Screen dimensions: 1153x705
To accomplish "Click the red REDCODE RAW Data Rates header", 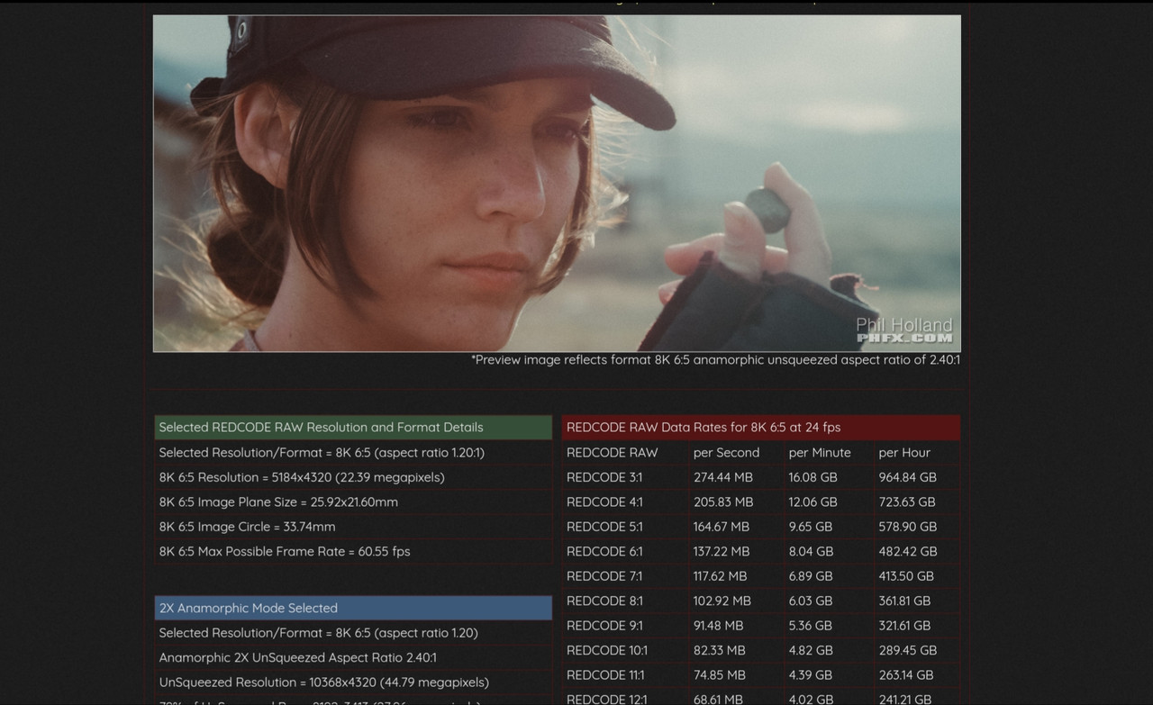I will tap(761, 428).
